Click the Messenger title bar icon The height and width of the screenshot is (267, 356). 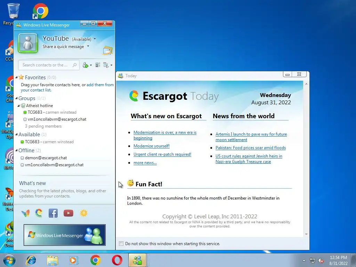pos(19,25)
